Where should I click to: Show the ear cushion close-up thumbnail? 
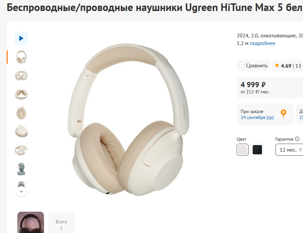point(21,113)
